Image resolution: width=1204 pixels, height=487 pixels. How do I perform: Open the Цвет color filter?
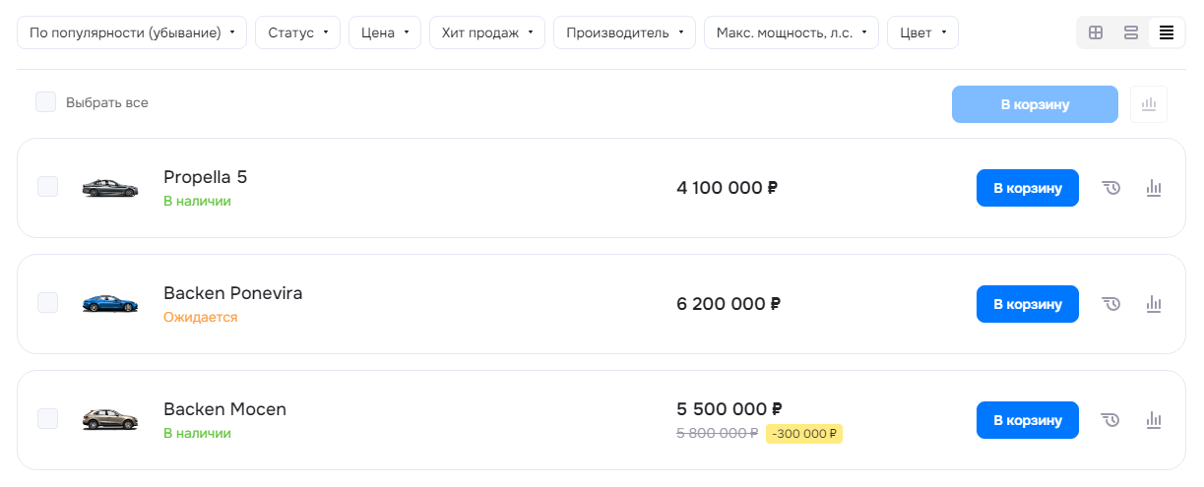pos(922,32)
